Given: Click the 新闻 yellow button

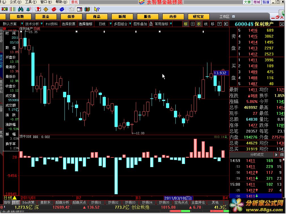Looking at the screenshot, I should tap(122, 17).
